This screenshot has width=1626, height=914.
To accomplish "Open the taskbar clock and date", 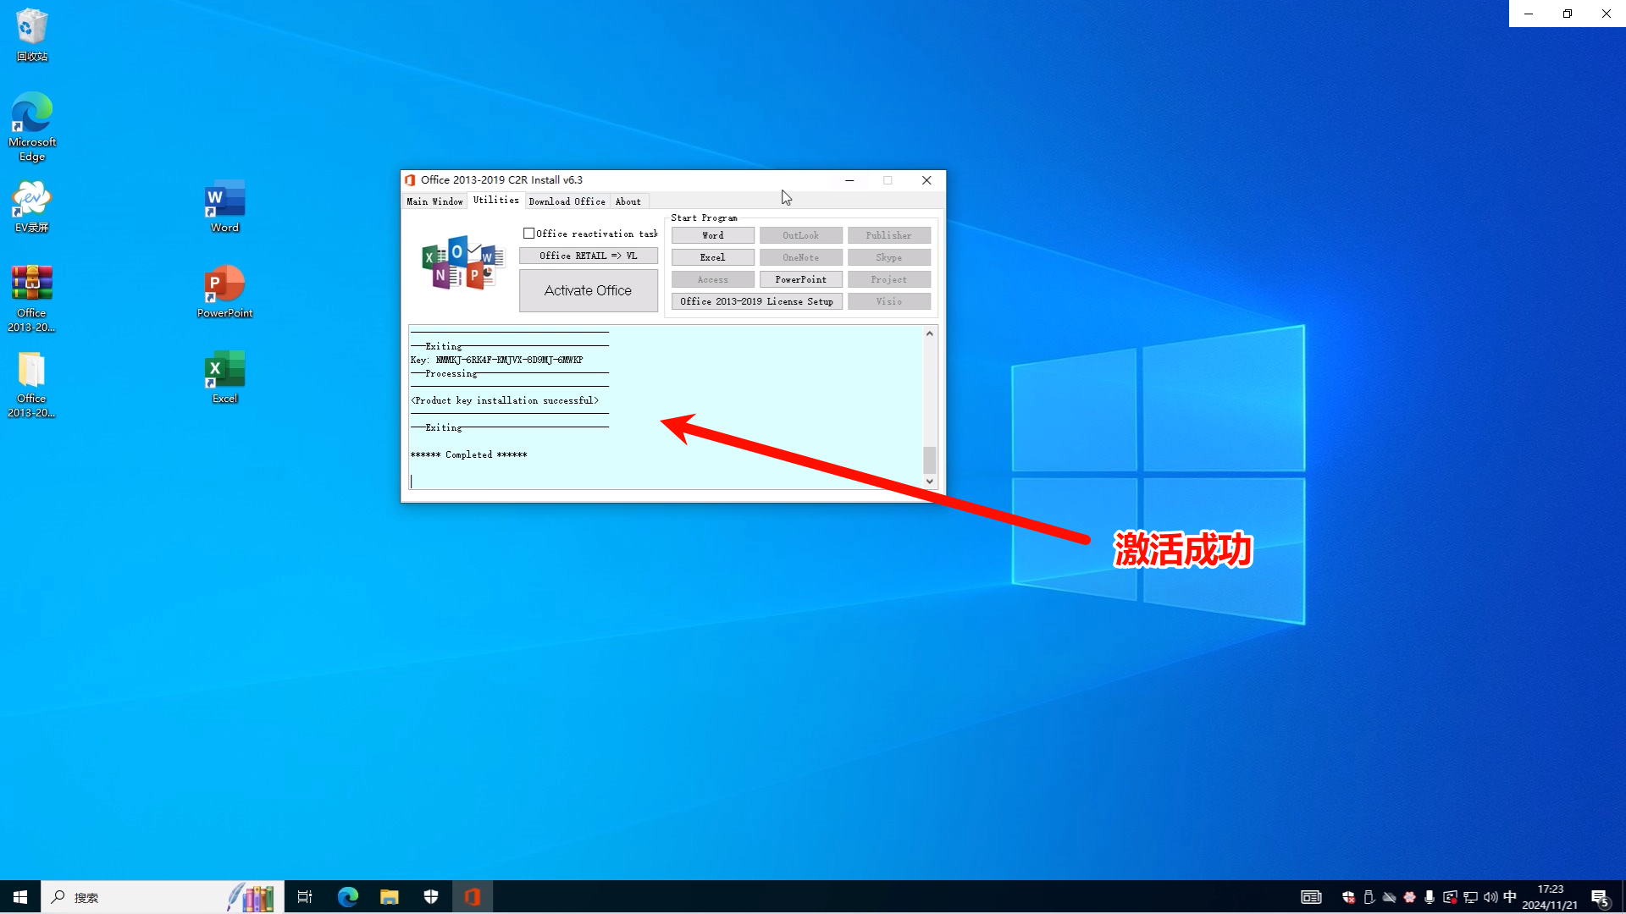I will pyautogui.click(x=1550, y=897).
